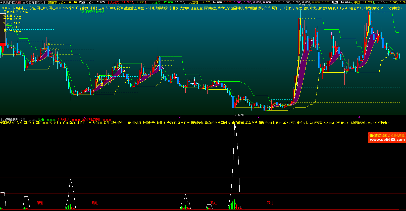Click the green down arrow after 中趋 14.624
This screenshot has width=406, height=211.
(374, 2)
